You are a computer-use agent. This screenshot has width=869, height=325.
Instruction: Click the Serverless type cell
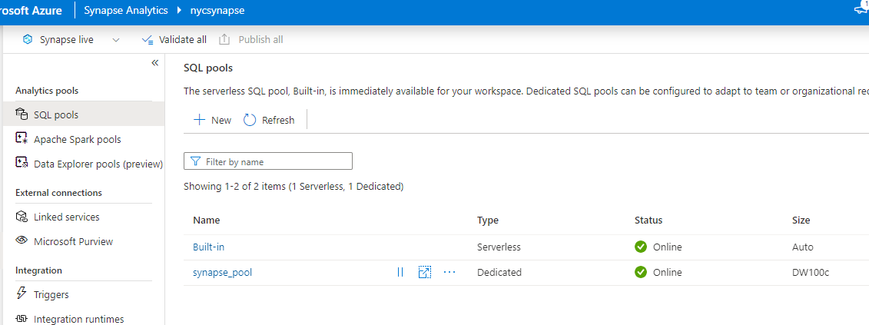pyautogui.click(x=499, y=247)
